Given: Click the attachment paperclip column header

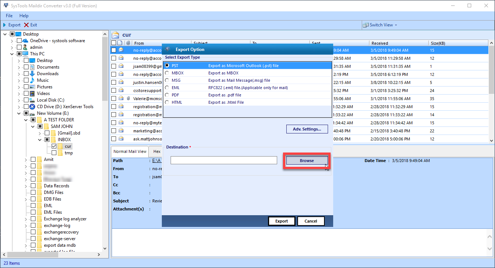Looking at the screenshot, I should [x=128, y=43].
